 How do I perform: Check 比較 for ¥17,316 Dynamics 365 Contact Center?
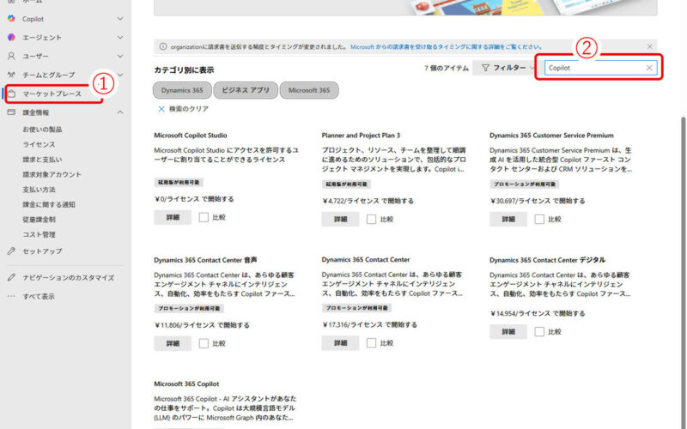pos(371,343)
